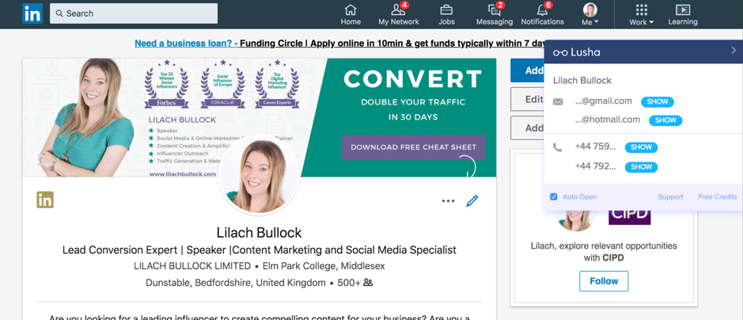This screenshot has width=743, height=320.
Task: Open the 500+ connections icon
Action: coord(368,283)
